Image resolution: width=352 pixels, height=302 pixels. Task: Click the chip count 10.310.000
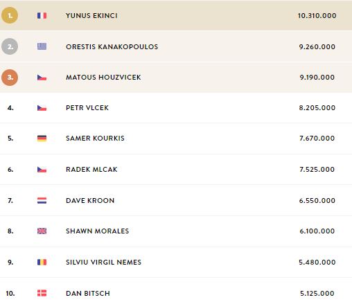point(317,16)
